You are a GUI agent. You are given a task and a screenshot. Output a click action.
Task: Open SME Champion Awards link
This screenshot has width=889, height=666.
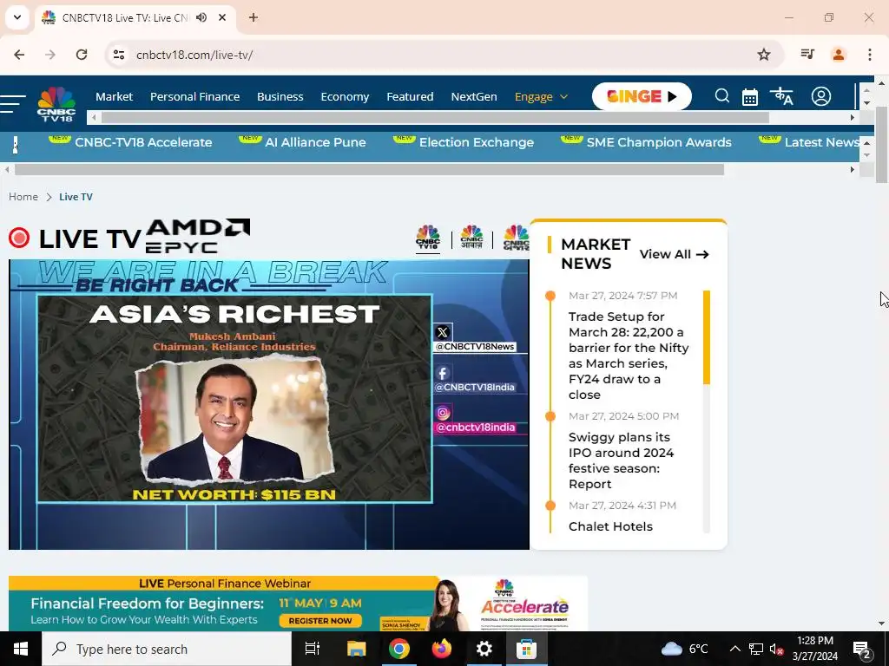(x=659, y=142)
